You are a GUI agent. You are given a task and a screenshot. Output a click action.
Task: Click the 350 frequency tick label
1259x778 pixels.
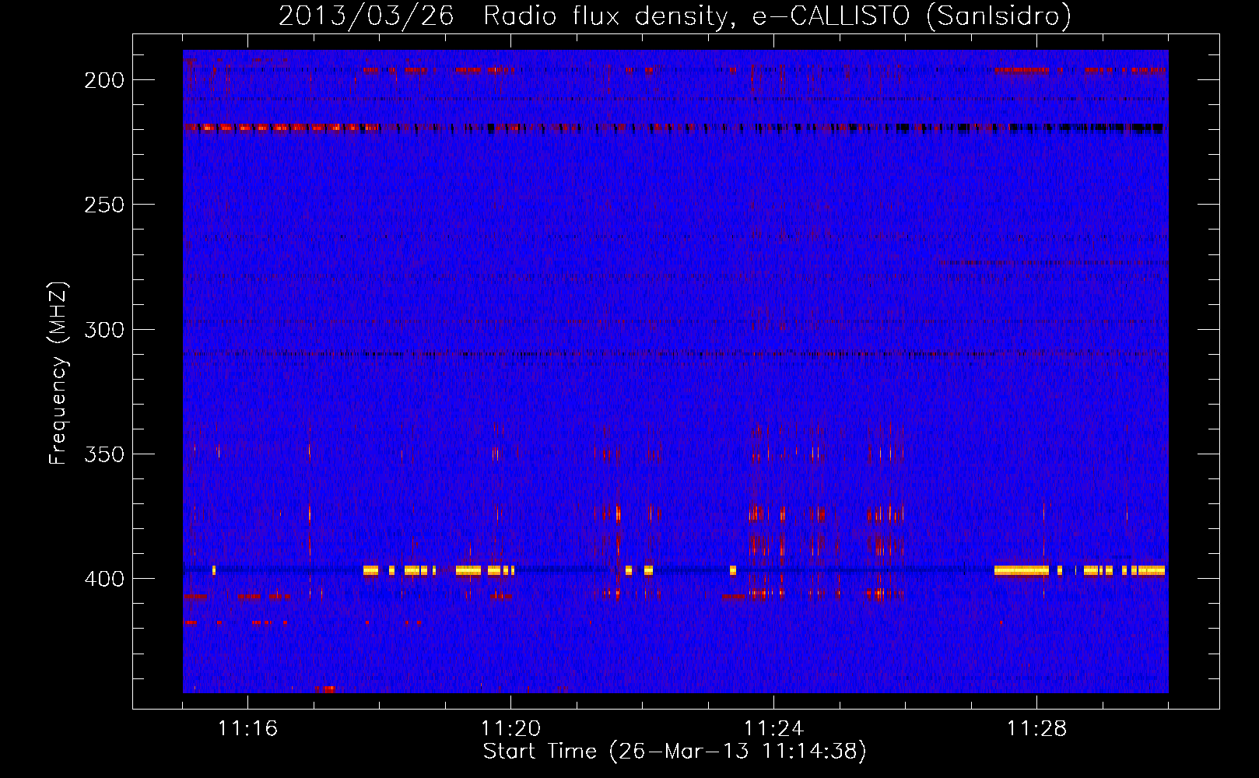pos(104,454)
